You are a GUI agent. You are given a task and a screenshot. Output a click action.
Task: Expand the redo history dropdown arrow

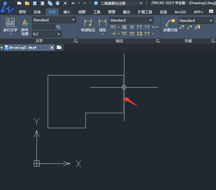(90, 3)
